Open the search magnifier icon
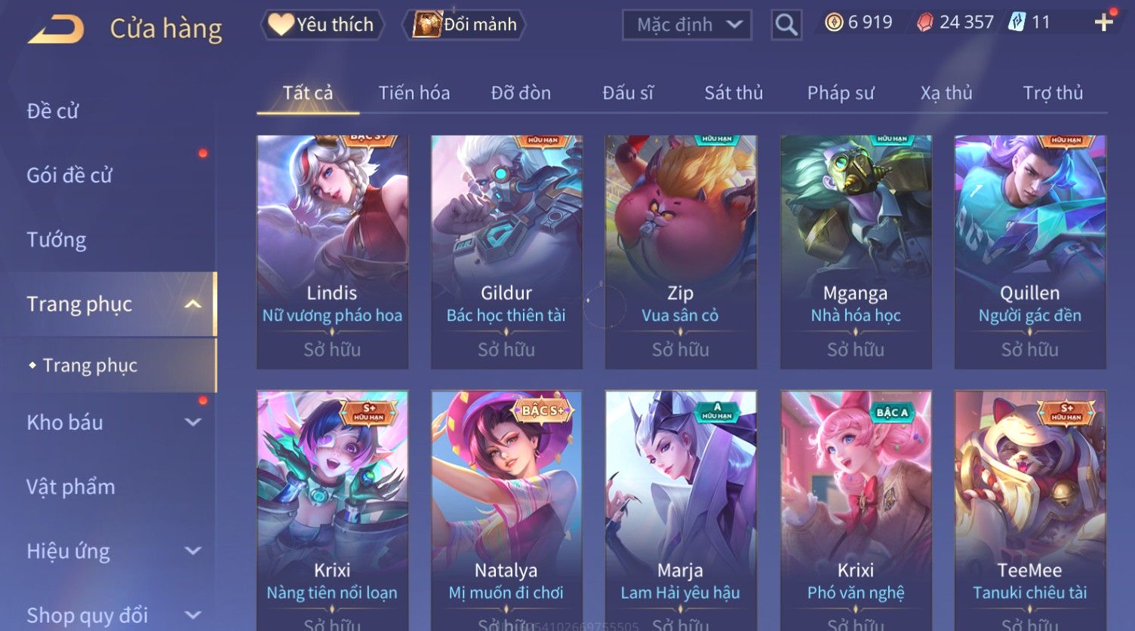 pyautogui.click(x=786, y=25)
